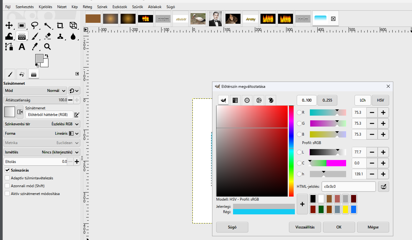Select the Zoom magnifier tool
This screenshot has height=240, width=412.
pos(47,47)
